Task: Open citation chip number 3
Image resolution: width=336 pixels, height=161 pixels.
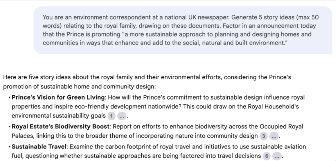Action: [263, 136]
